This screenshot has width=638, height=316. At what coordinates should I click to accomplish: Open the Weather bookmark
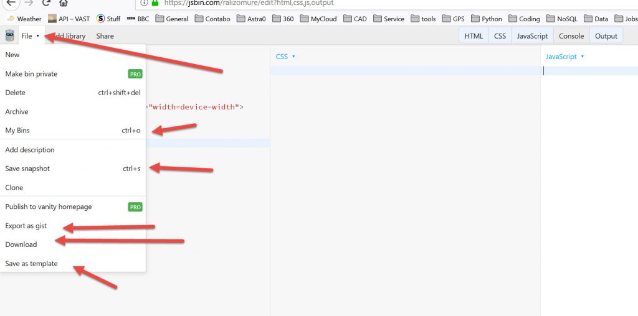click(24, 19)
